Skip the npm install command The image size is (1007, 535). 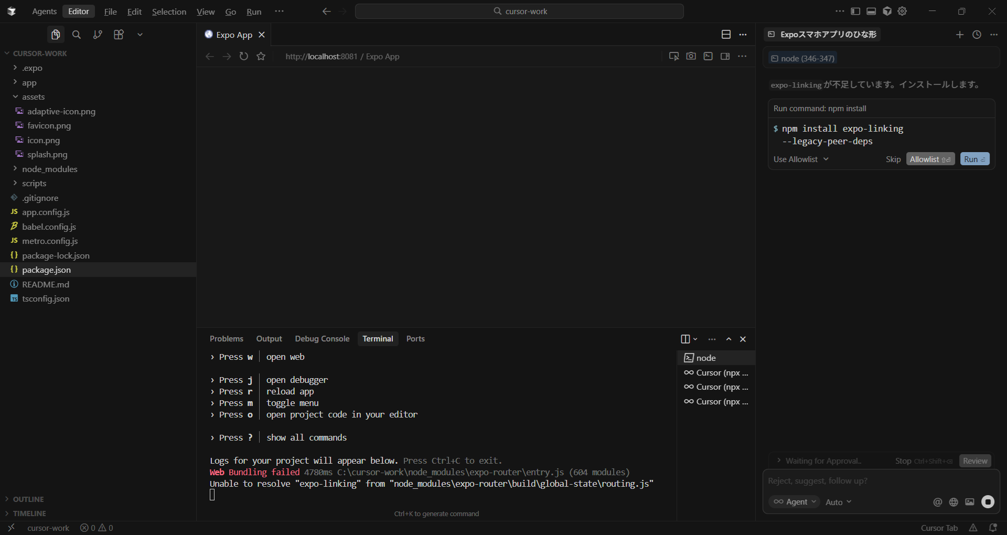893,159
